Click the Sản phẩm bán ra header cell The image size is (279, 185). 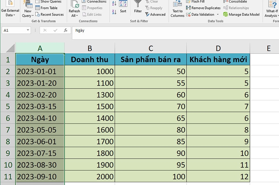click(x=151, y=59)
